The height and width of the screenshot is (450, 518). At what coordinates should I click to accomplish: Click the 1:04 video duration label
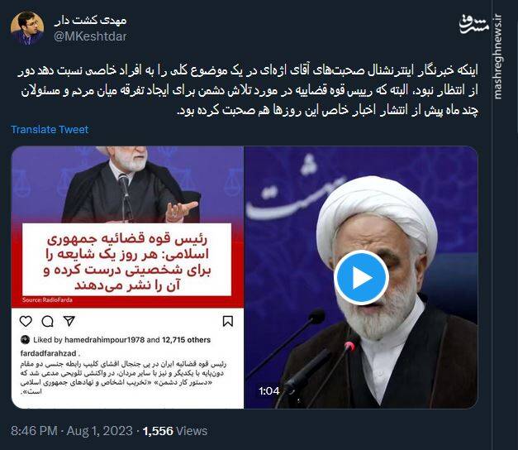click(x=269, y=391)
